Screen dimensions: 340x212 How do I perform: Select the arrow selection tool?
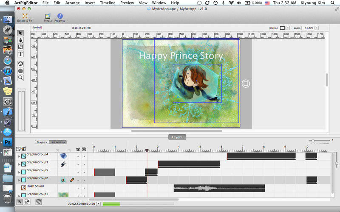[20, 33]
